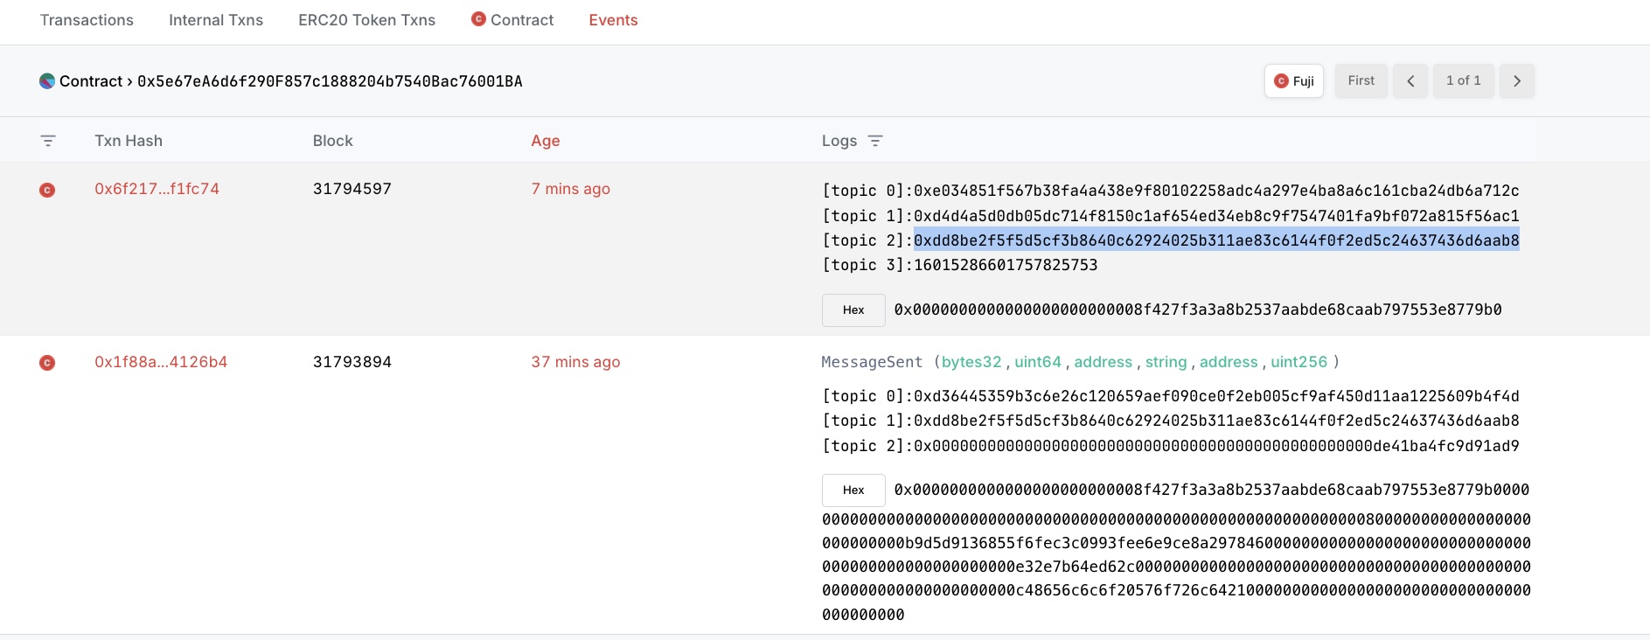Image resolution: width=1650 pixels, height=640 pixels.
Task: Open the Logs column filter icon
Action: pos(875,141)
